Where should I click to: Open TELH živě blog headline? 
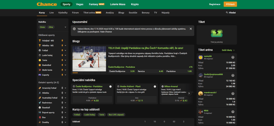coord(146,48)
